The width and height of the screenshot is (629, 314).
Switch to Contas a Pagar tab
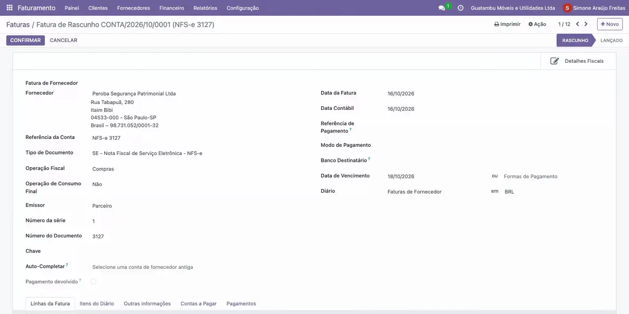(199, 304)
